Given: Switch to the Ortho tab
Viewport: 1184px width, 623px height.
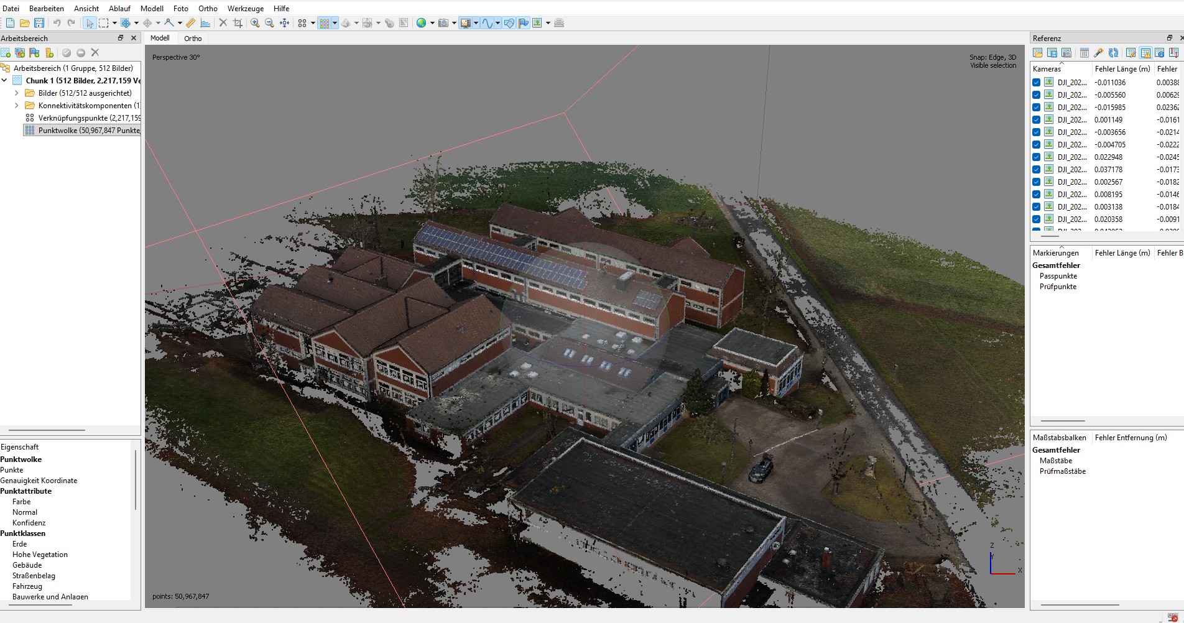Looking at the screenshot, I should click(193, 39).
